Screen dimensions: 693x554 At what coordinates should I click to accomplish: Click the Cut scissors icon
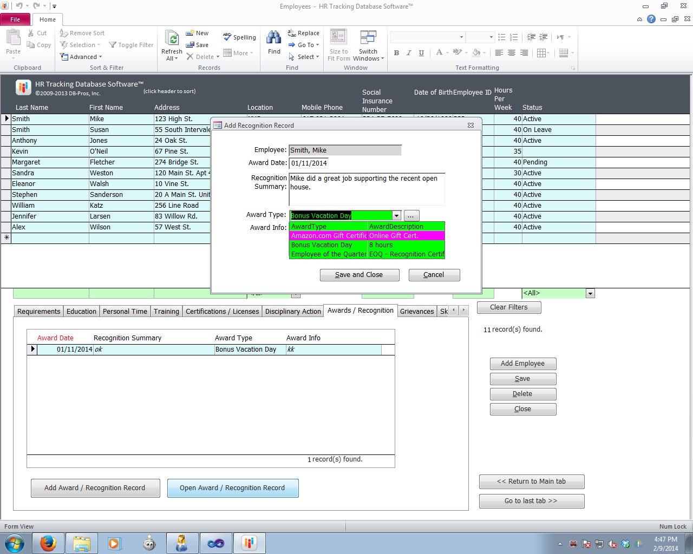31,33
